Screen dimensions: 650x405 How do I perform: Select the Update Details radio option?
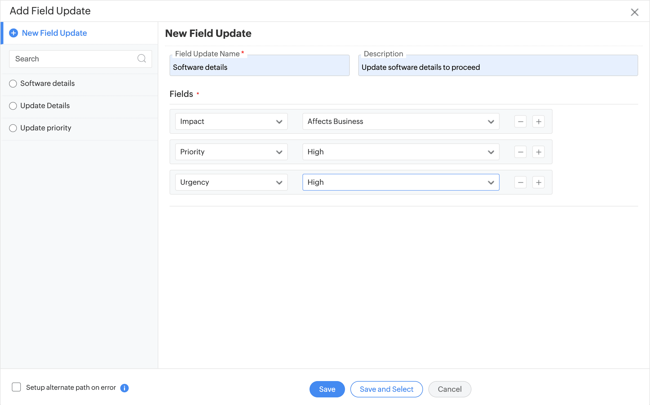point(13,106)
